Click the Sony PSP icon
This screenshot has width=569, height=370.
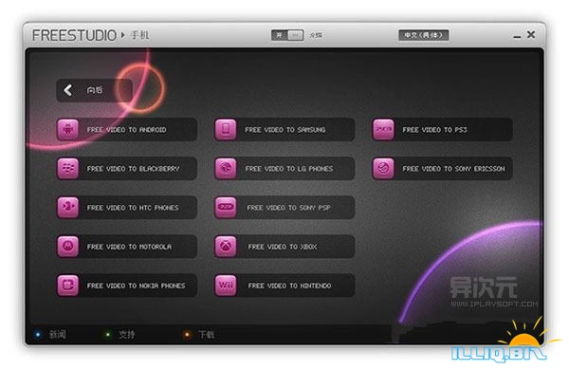(x=226, y=207)
